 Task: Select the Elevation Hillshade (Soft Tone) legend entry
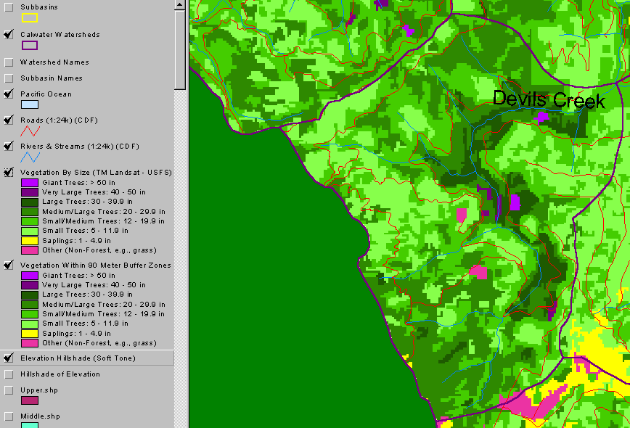click(87, 358)
